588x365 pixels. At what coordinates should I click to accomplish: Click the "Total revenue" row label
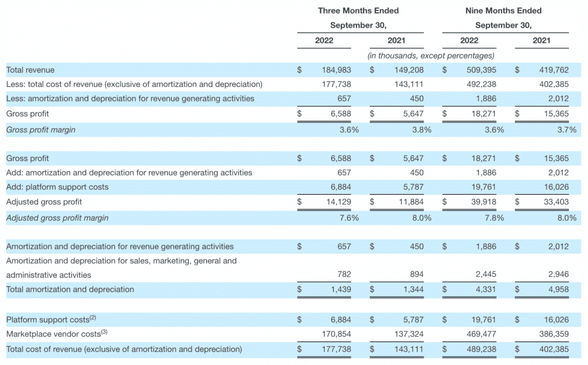pyautogui.click(x=32, y=70)
